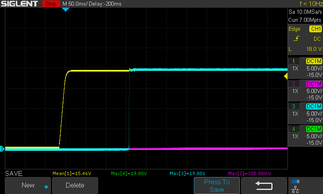Click the magenta channel 2 waveform trace
The width and height of the screenshot is (323, 194).
click(208, 148)
